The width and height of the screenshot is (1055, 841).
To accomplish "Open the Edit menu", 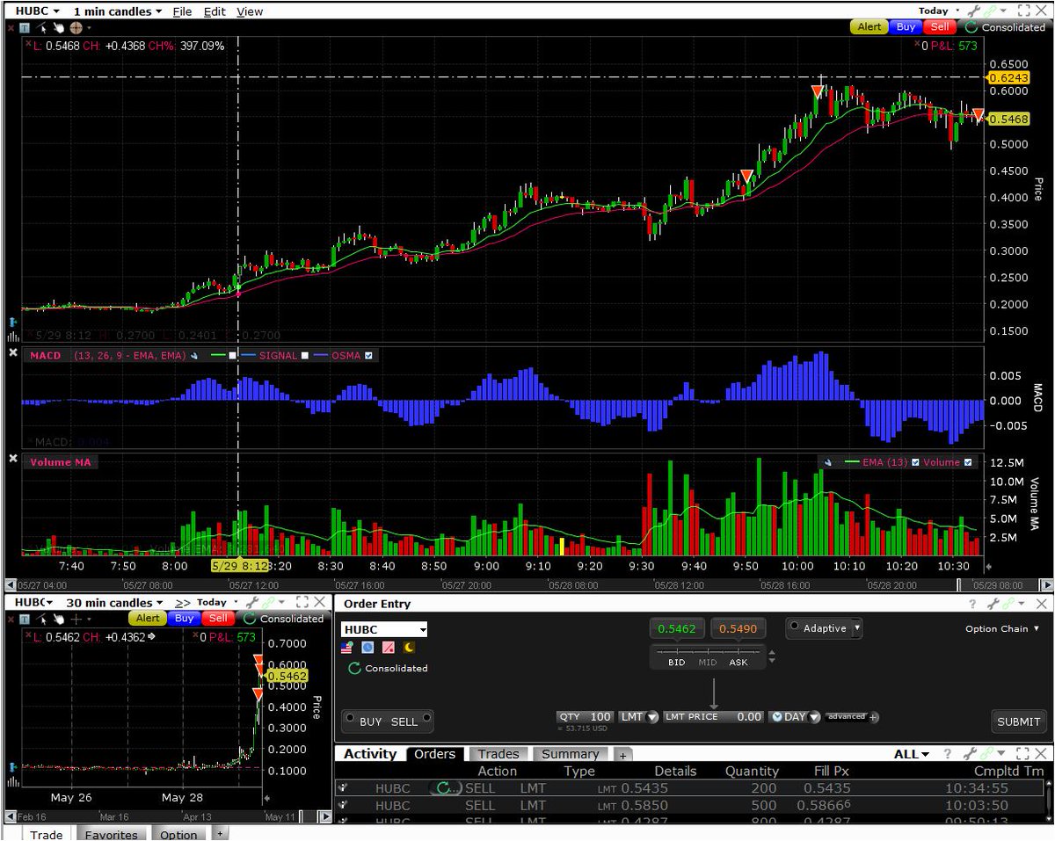I will 214,11.
